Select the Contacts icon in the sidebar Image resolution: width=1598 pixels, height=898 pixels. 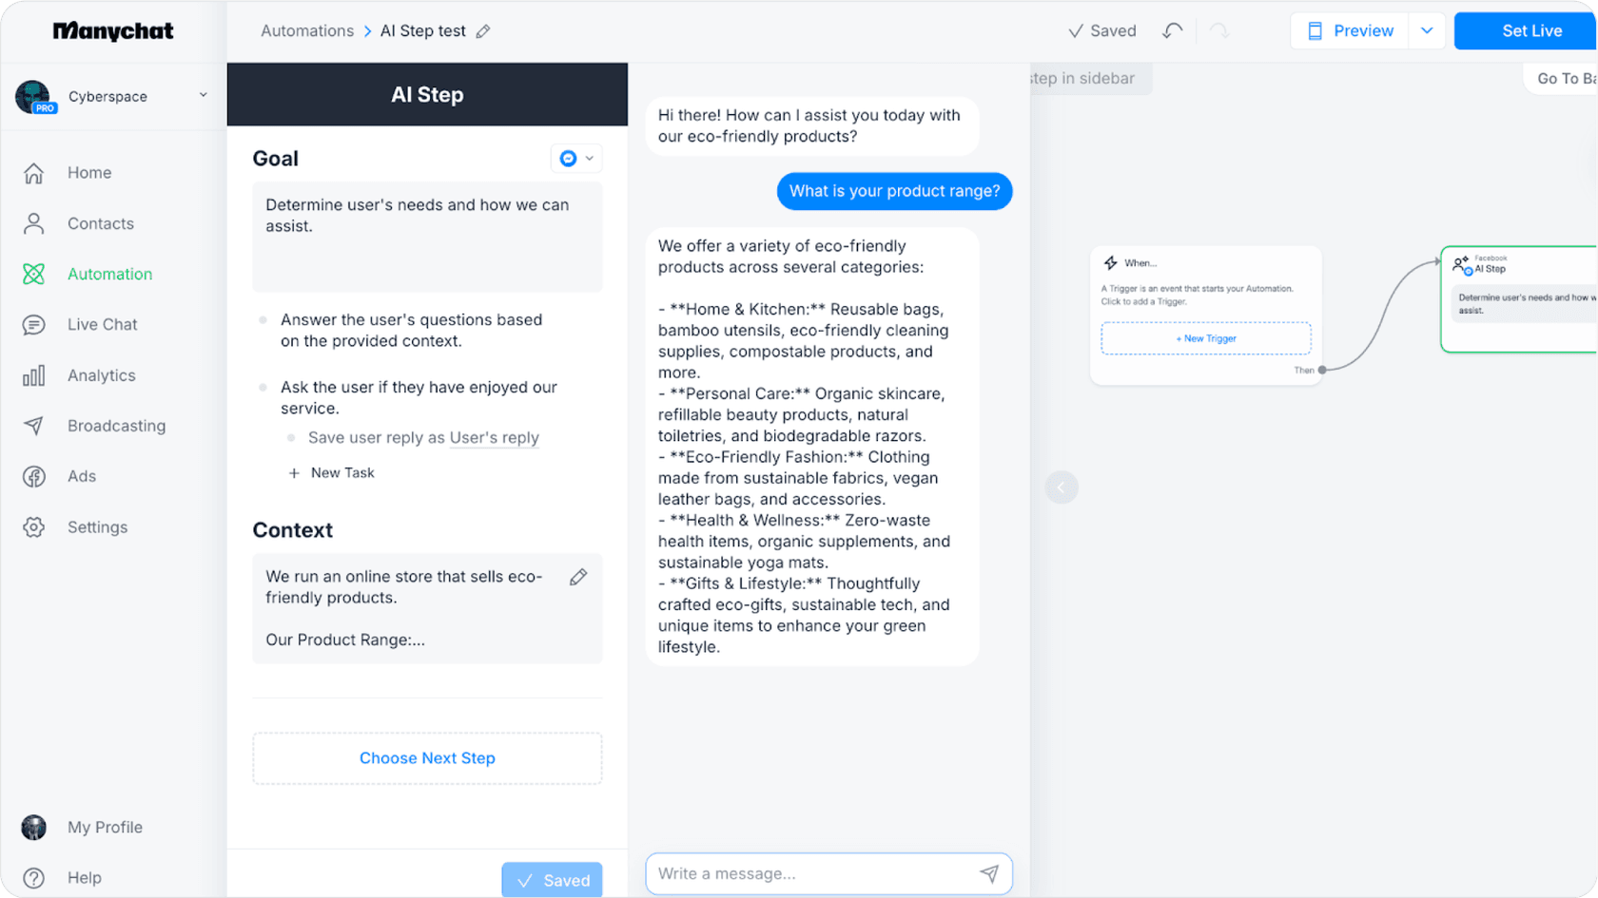(x=33, y=223)
